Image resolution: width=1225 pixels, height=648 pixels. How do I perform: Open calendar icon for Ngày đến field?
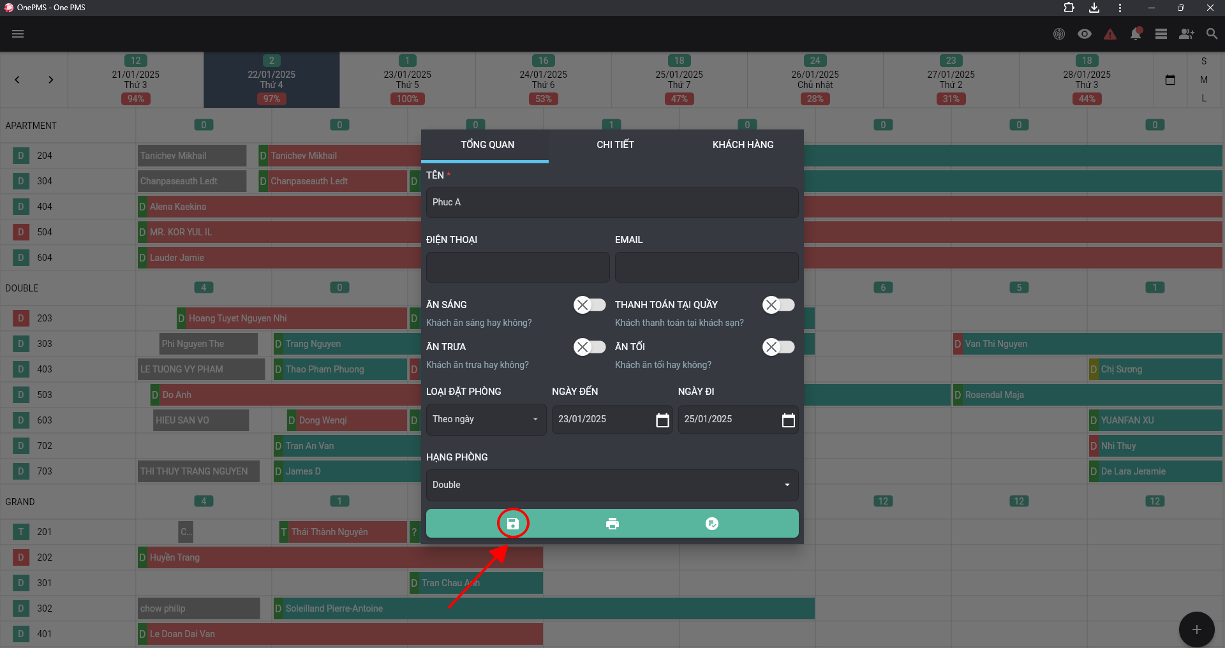(663, 420)
